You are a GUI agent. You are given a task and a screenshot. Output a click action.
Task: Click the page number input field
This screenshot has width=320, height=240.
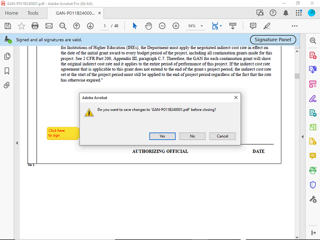pos(104,26)
